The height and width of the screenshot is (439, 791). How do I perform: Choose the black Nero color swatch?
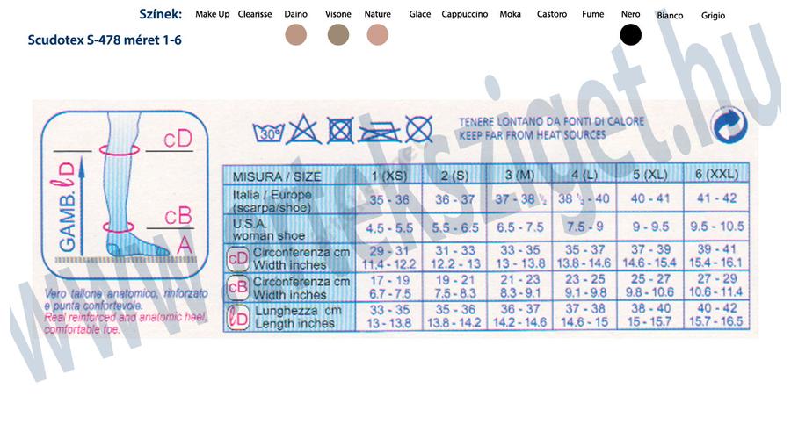(630, 35)
